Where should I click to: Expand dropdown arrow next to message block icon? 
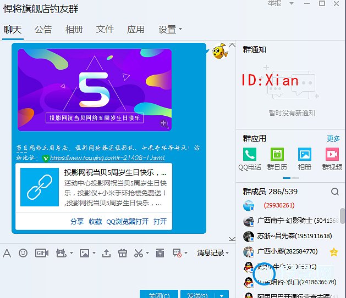coord(186,253)
